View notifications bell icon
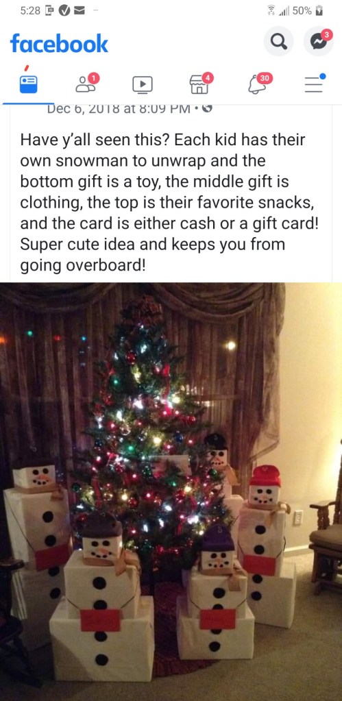 [256, 84]
